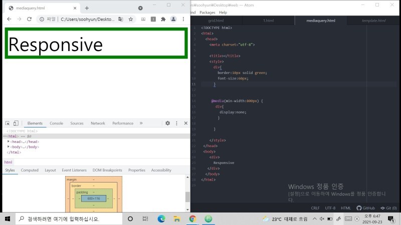The width and height of the screenshot is (401, 225).
Task: Select the html node in DOM tree
Action: (x=96, y=136)
